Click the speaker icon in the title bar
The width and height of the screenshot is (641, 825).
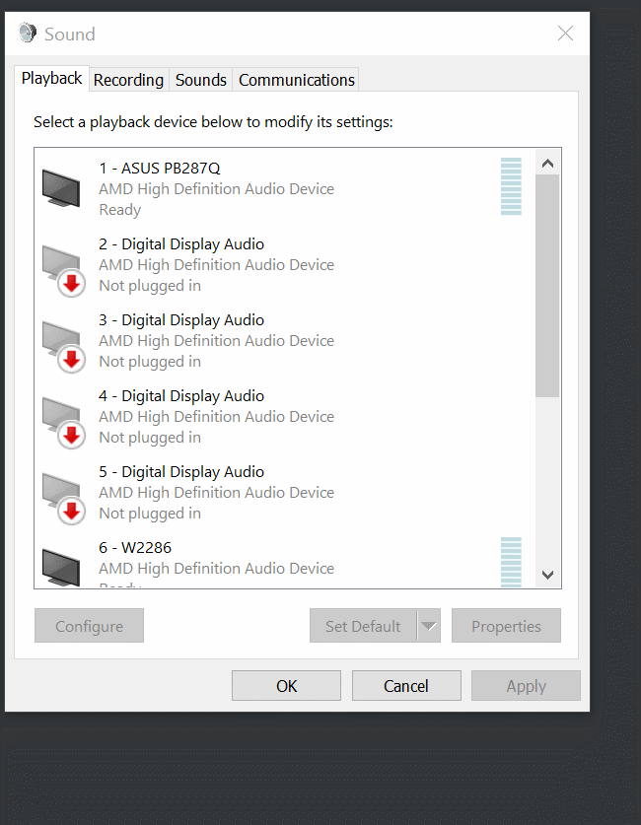pos(27,32)
